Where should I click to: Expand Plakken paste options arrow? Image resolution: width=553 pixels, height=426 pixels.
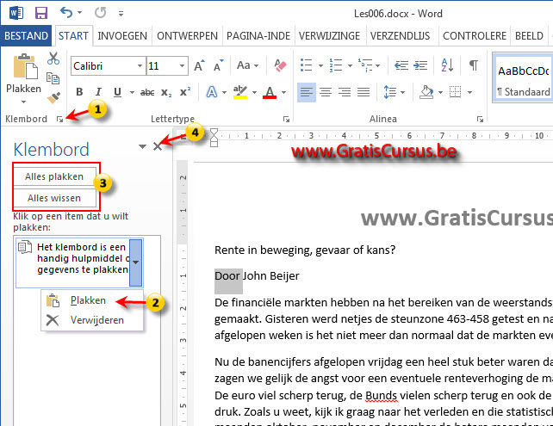click(23, 102)
